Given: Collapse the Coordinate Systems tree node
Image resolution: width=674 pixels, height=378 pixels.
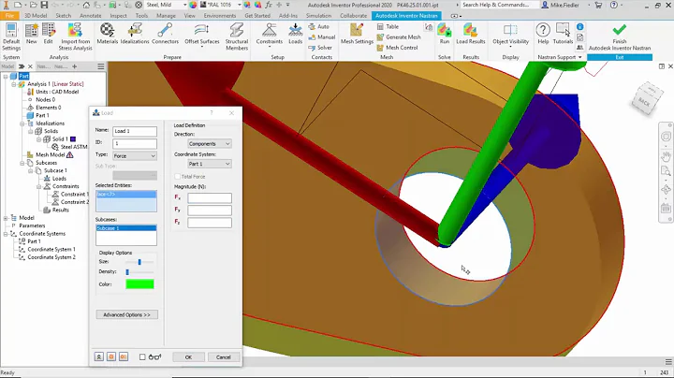Looking at the screenshot, I should [6, 234].
